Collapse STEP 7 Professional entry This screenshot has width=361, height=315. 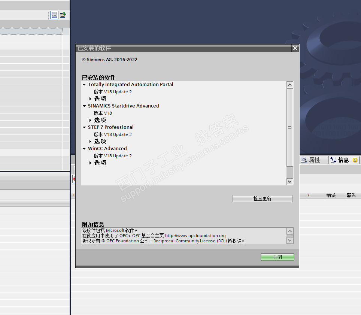pyautogui.click(x=84, y=127)
